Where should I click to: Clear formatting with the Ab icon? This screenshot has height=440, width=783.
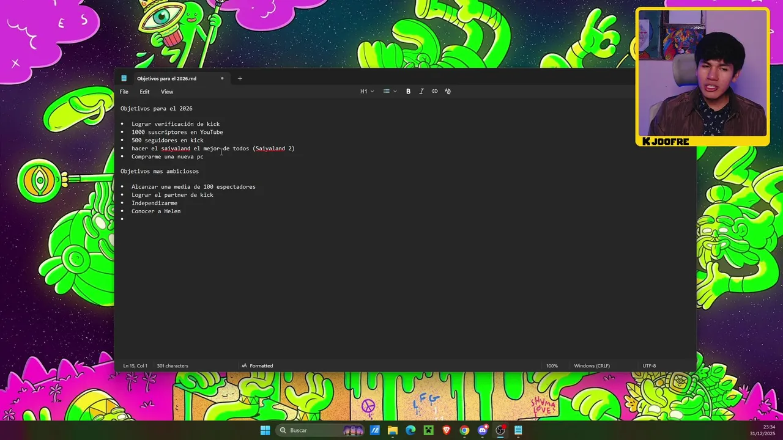point(448,91)
